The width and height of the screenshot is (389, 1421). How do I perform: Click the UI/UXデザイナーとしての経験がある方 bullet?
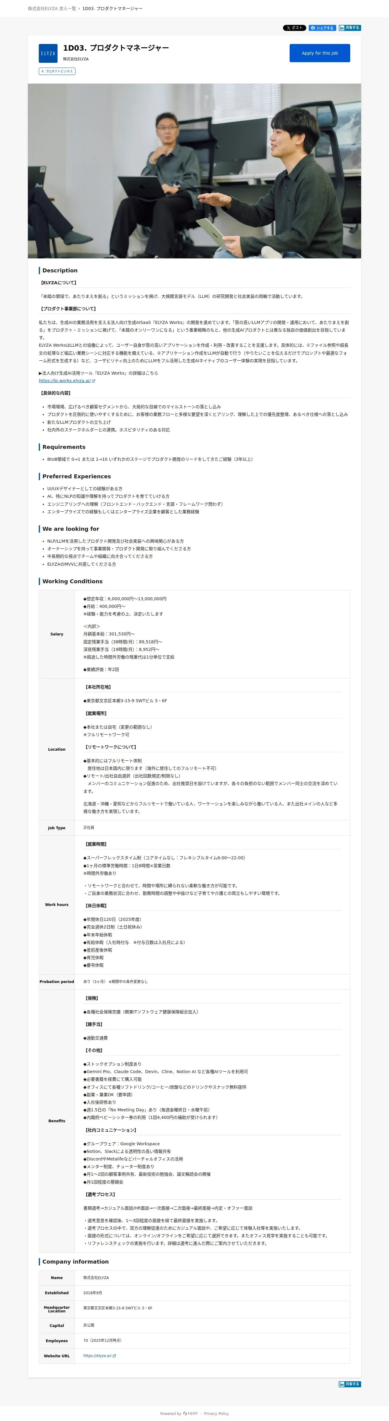tap(85, 489)
